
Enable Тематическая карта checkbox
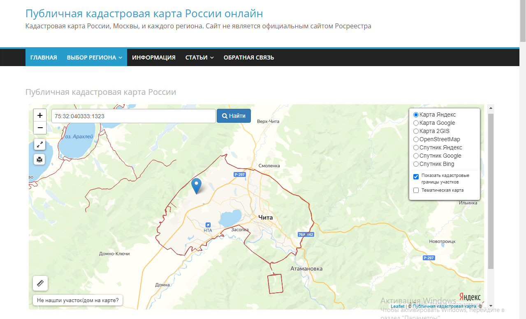pos(416,190)
